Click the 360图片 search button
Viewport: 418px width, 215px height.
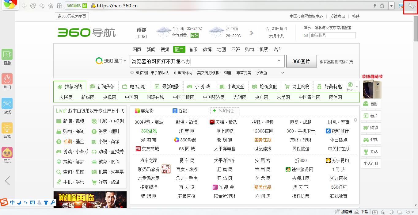tap(301, 61)
